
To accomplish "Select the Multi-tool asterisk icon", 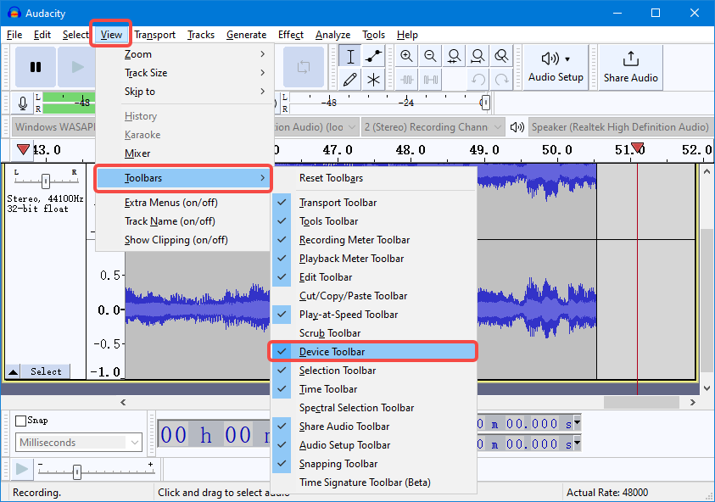I will tap(373, 80).
